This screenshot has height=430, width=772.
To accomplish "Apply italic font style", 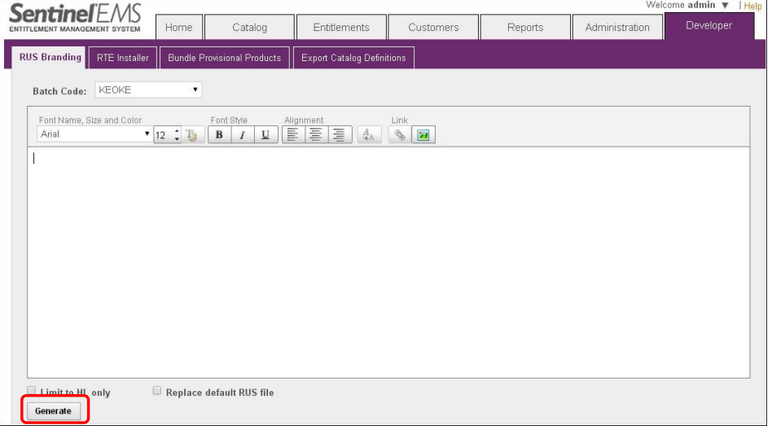I will 242,135.
